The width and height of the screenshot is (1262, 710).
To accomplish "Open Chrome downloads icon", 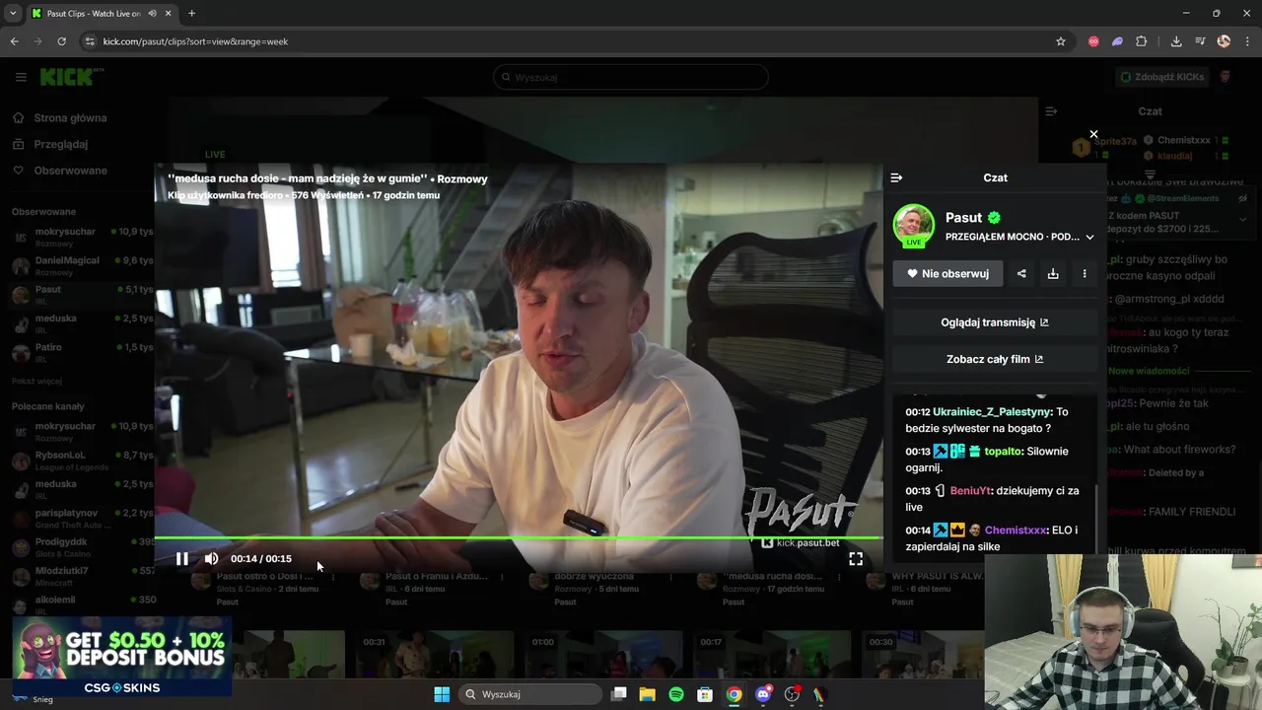I will (1176, 41).
